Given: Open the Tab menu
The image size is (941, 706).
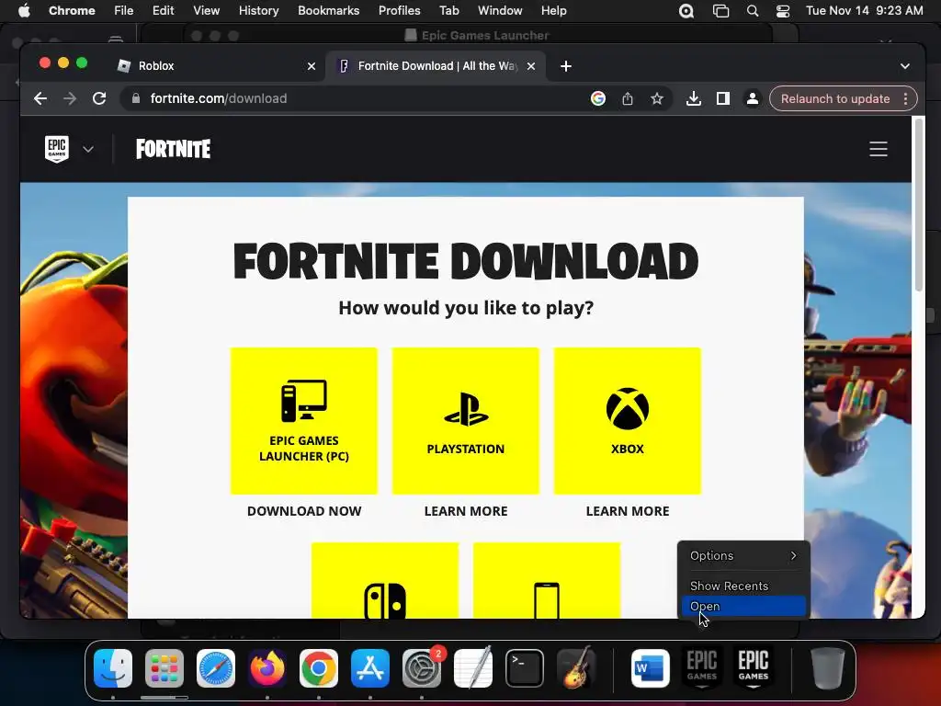Looking at the screenshot, I should click(448, 11).
